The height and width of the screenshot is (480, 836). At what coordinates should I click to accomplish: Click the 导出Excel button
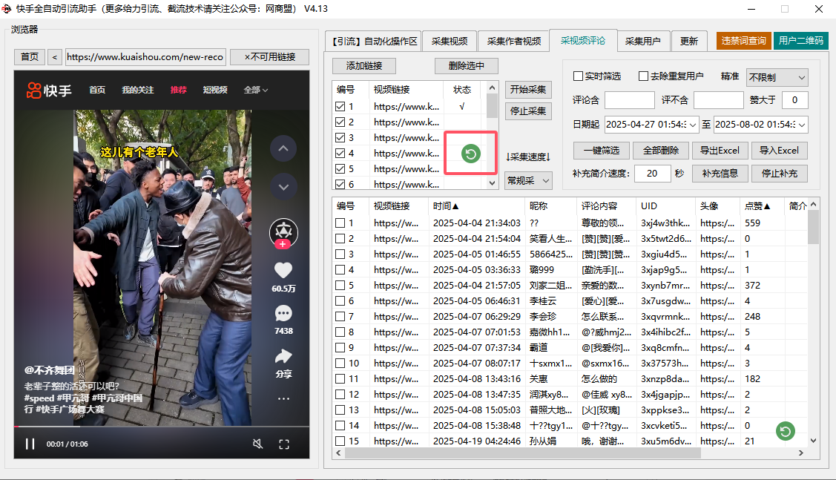coord(720,151)
